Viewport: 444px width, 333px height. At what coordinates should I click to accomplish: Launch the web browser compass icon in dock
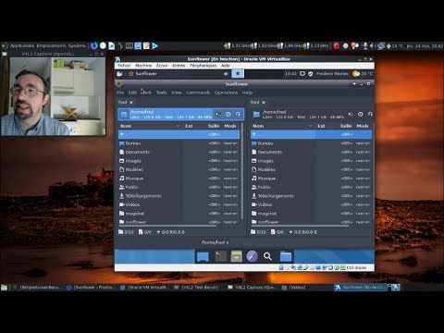click(252, 256)
